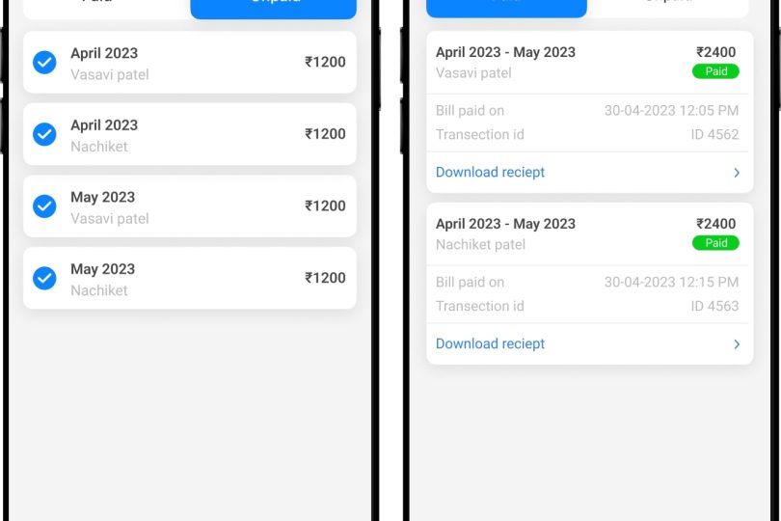Open Nachiket patel April 2023 - May 2023 heading
This screenshot has height=521, width=781.
click(505, 224)
